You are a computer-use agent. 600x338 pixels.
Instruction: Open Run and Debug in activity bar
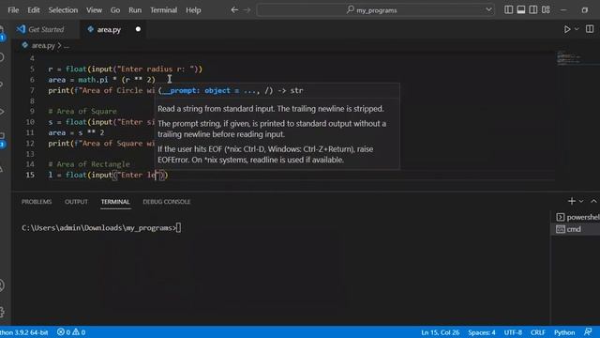coord(2,112)
